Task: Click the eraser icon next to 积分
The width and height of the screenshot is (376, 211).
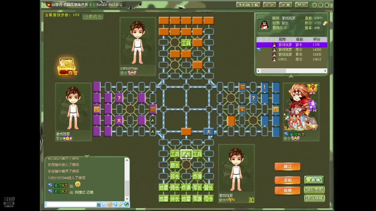Action: pos(325,23)
